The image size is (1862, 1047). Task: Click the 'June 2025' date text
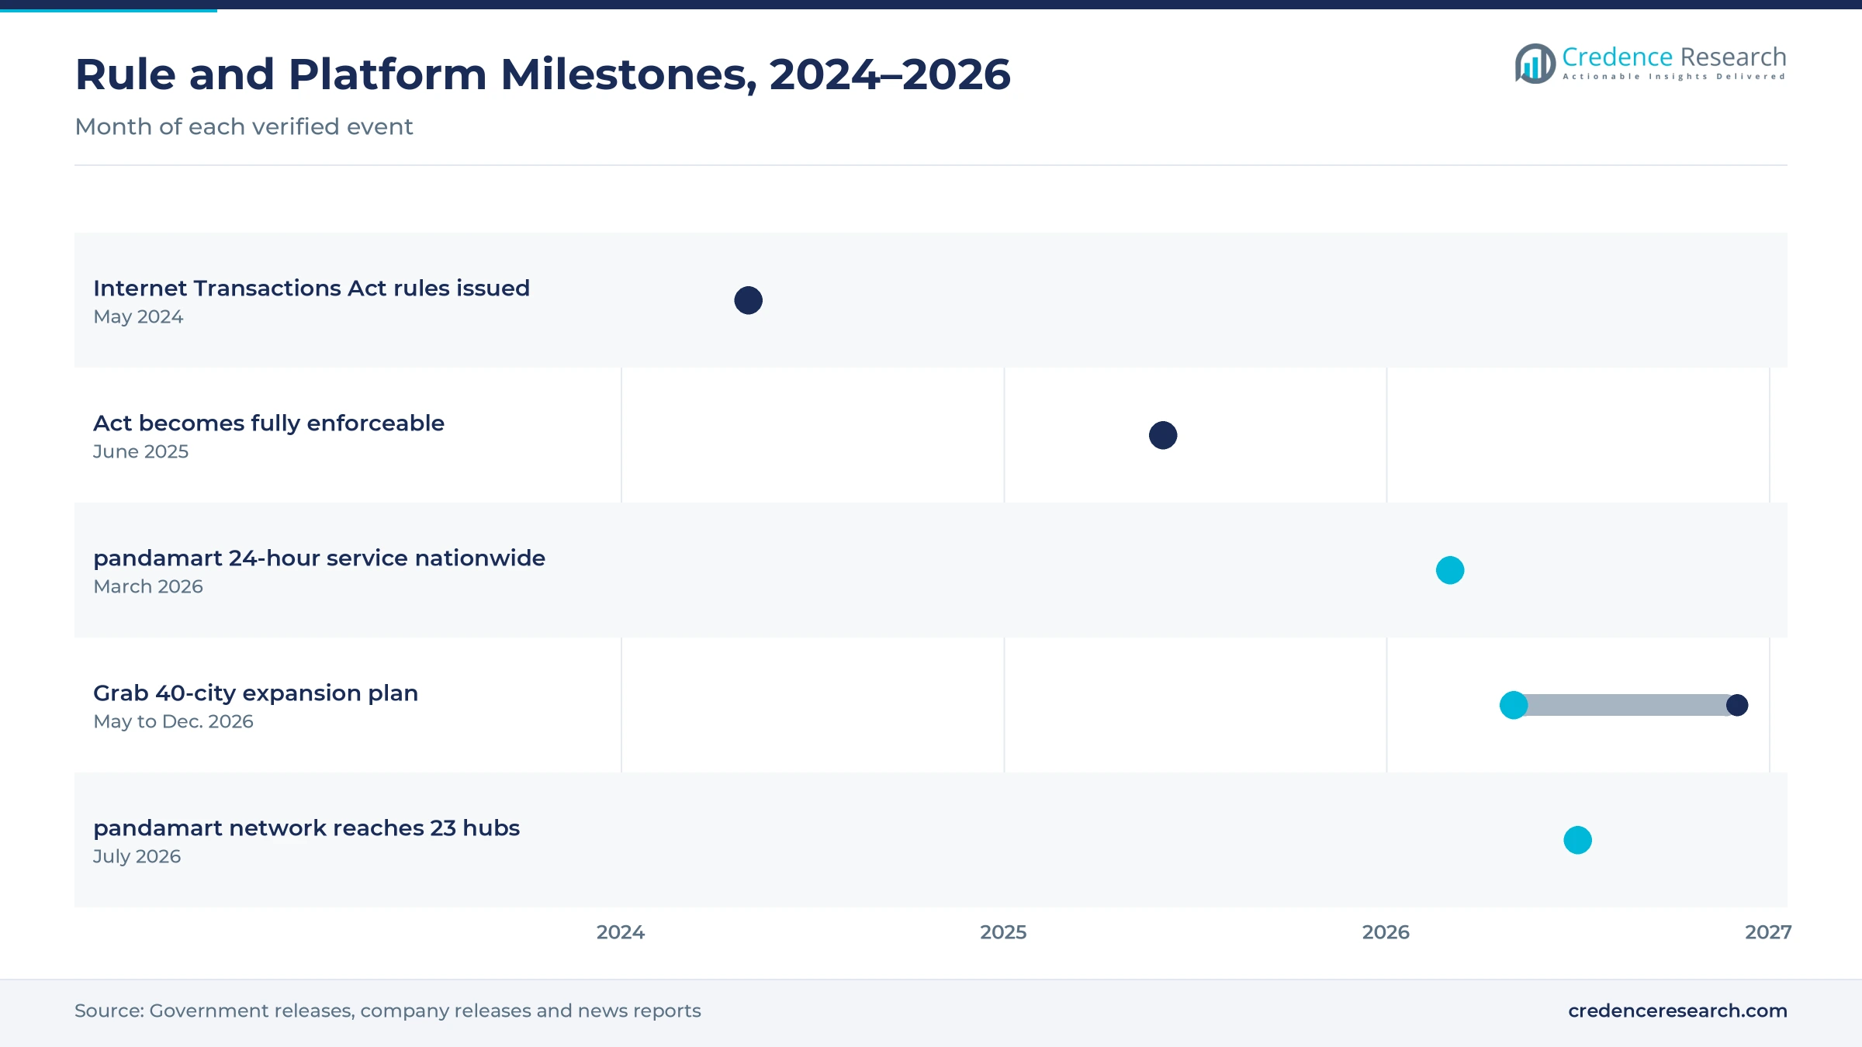point(140,451)
